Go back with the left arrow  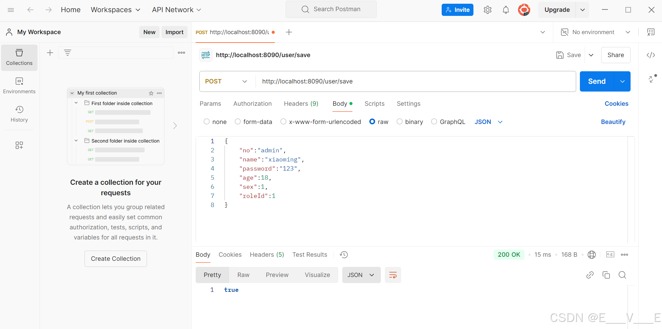[30, 10]
